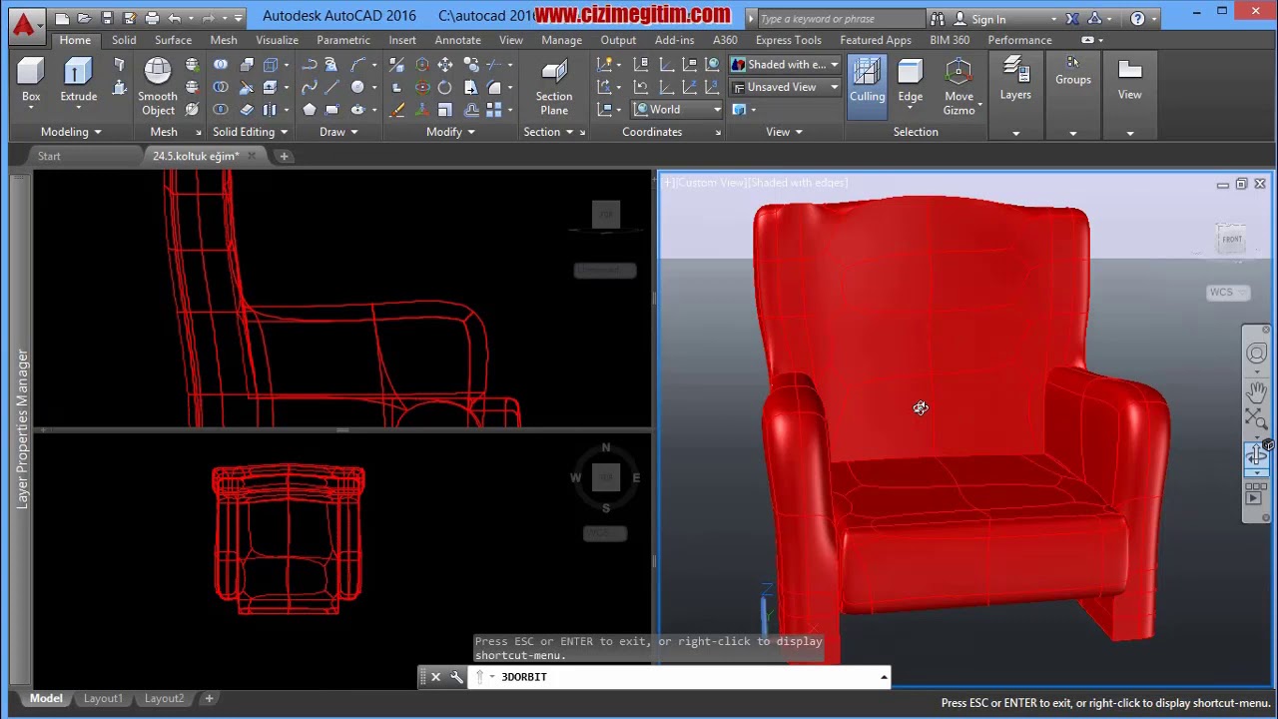Click the Move Gizmo icon
Image resolution: width=1278 pixels, height=719 pixels.
[958, 73]
